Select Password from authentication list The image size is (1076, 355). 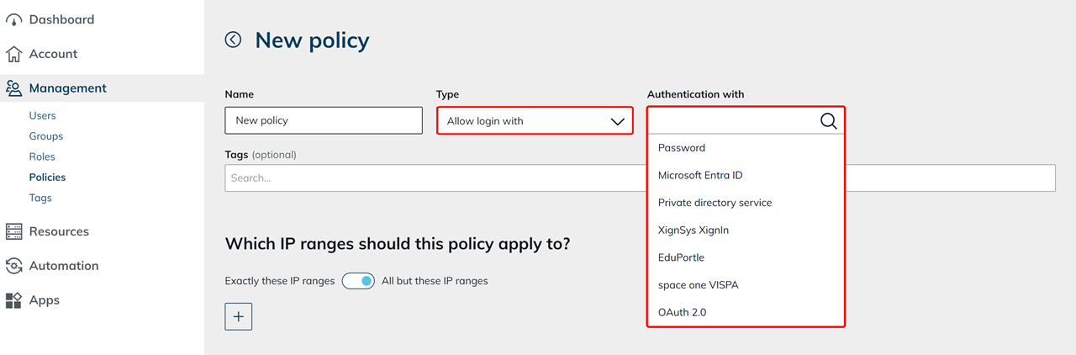coord(682,148)
